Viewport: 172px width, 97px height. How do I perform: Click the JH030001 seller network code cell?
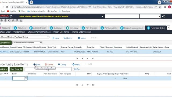pyautogui.click(x=157, y=52)
